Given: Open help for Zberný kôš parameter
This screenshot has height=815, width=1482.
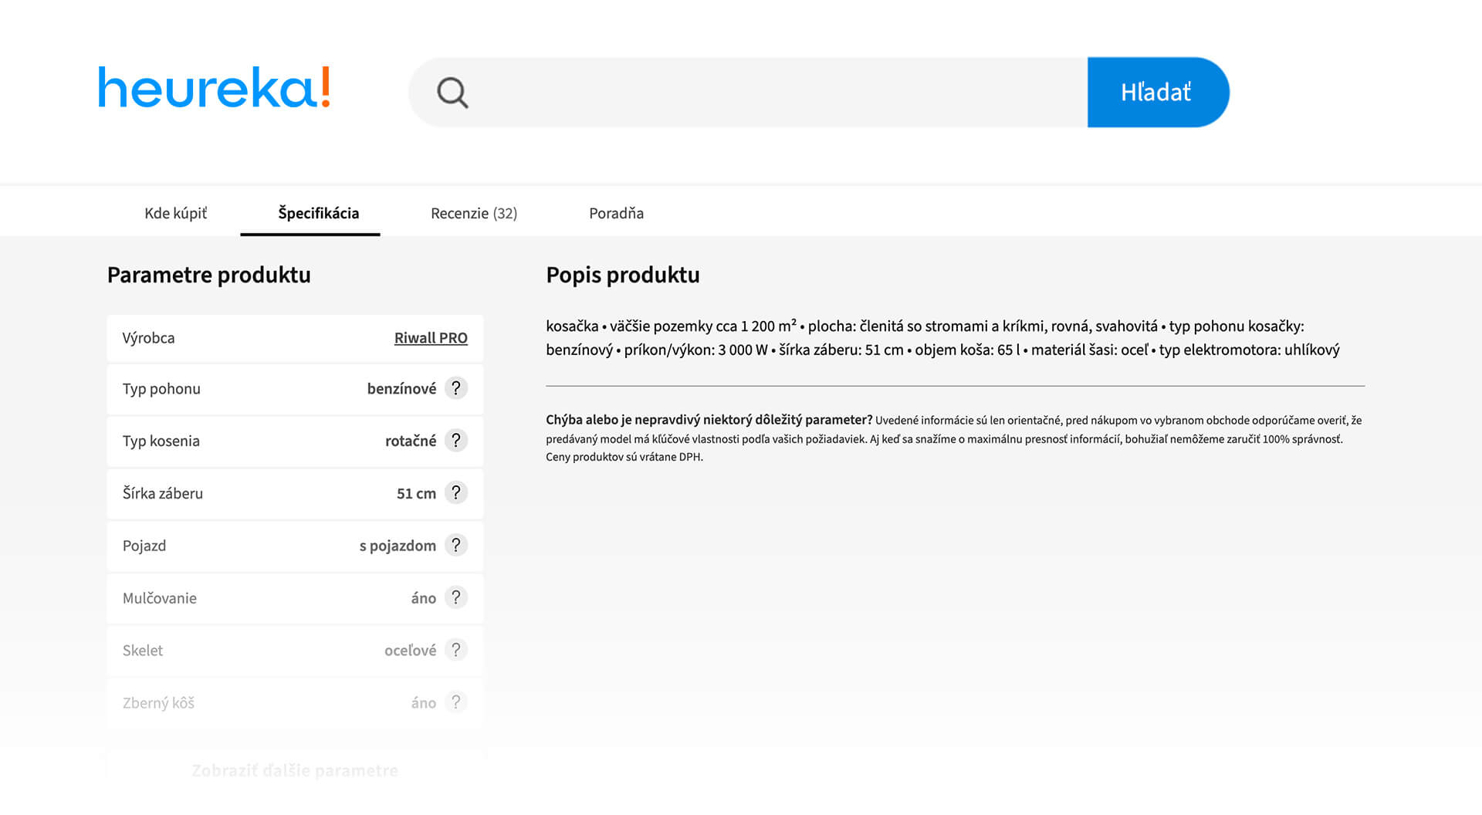Looking at the screenshot, I should coord(456,702).
